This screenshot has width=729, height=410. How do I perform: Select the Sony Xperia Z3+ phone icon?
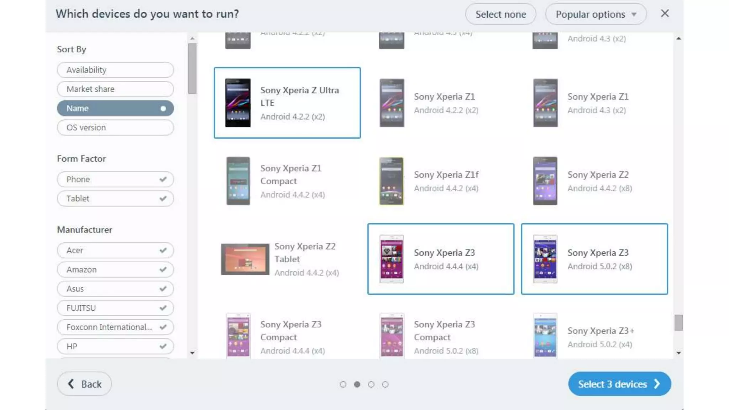click(545, 335)
